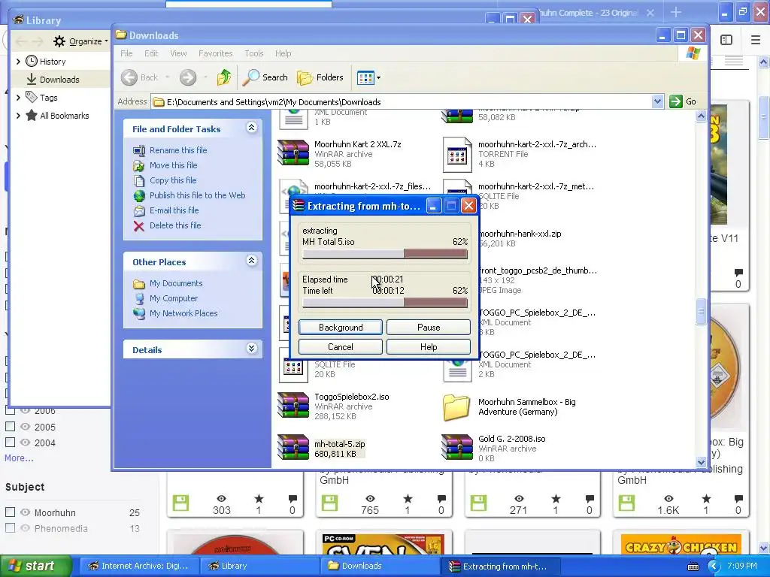Click the Up folder icon in Downloads toolbar
770x577 pixels.
224,77
